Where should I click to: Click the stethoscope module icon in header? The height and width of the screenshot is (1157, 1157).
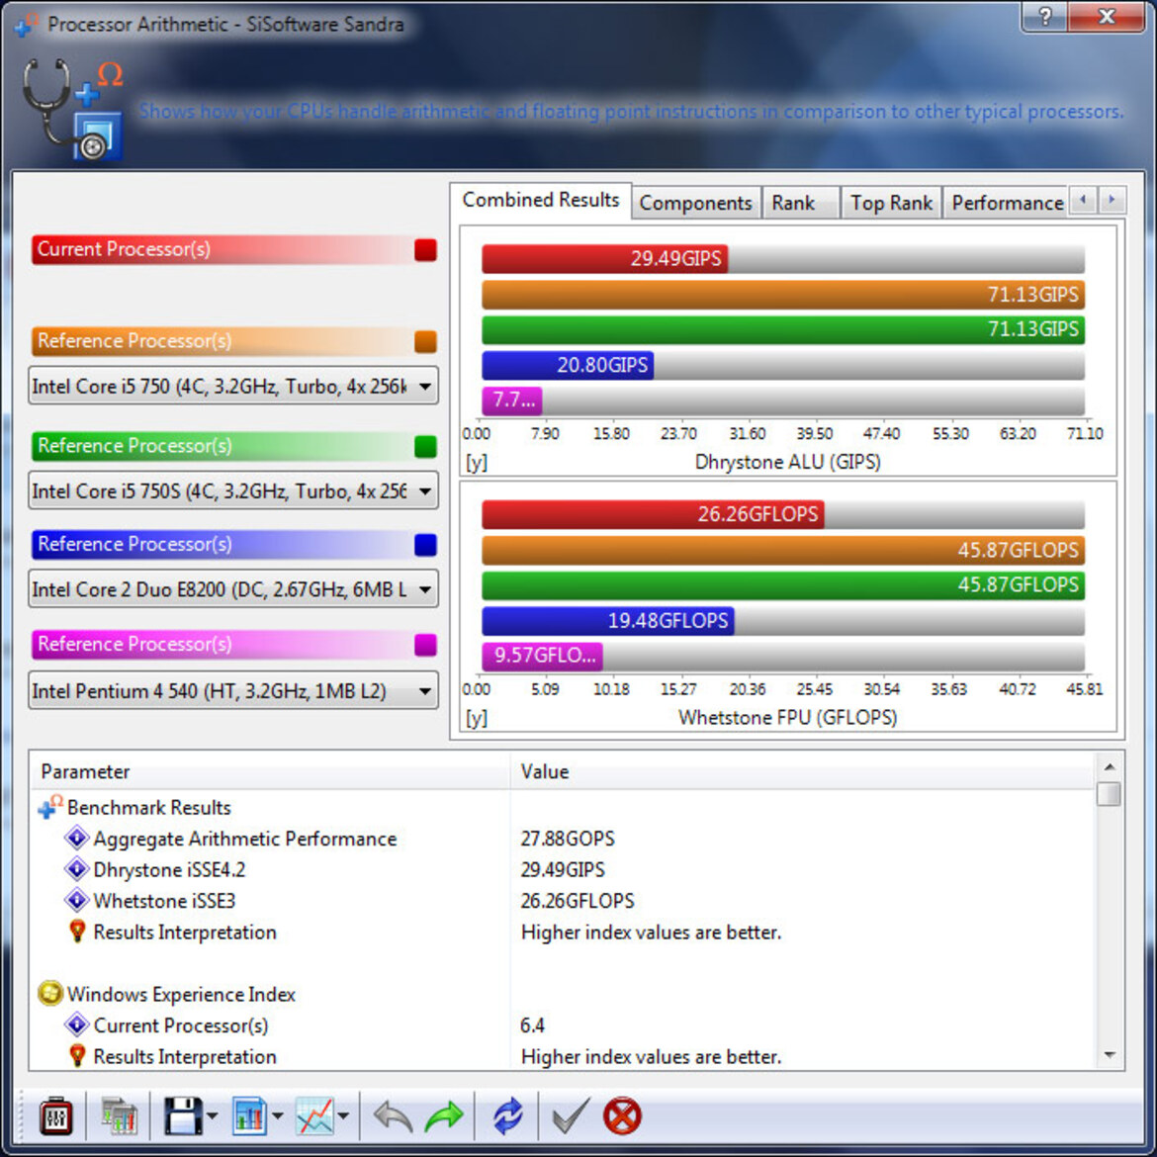pyautogui.click(x=71, y=109)
